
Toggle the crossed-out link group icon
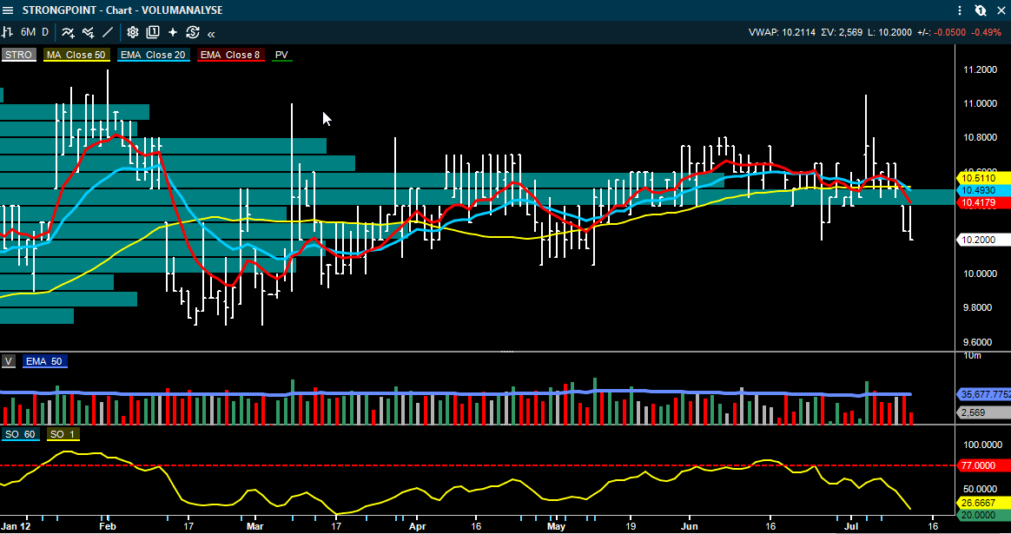pos(981,10)
